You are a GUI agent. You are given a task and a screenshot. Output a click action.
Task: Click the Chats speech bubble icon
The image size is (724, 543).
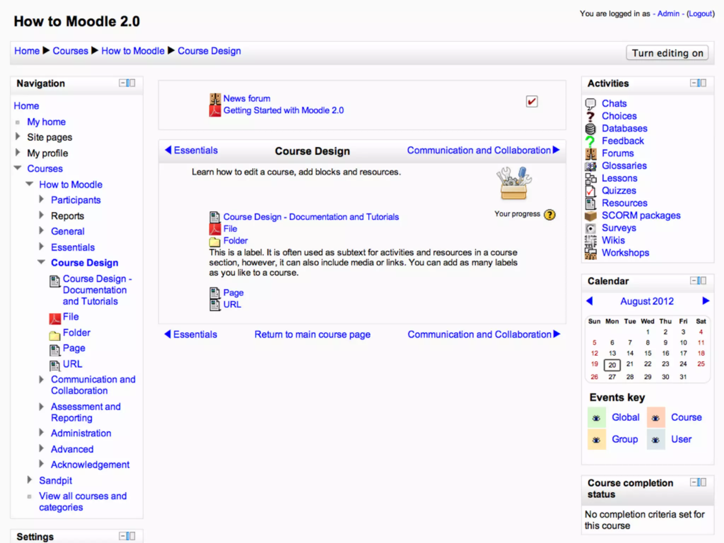[590, 104]
